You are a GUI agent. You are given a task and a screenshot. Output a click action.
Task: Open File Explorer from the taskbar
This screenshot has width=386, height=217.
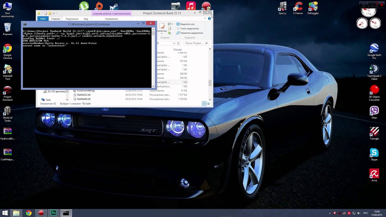(16, 213)
